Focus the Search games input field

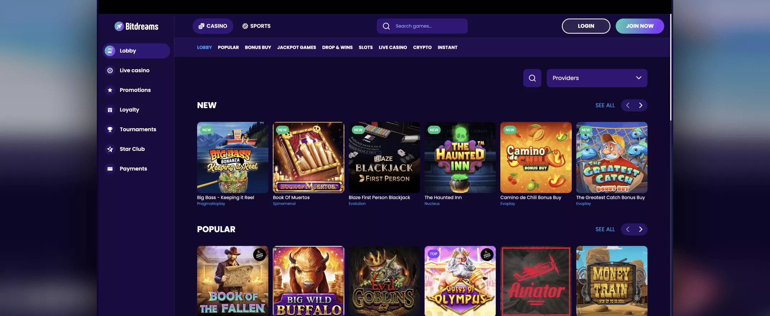click(422, 26)
